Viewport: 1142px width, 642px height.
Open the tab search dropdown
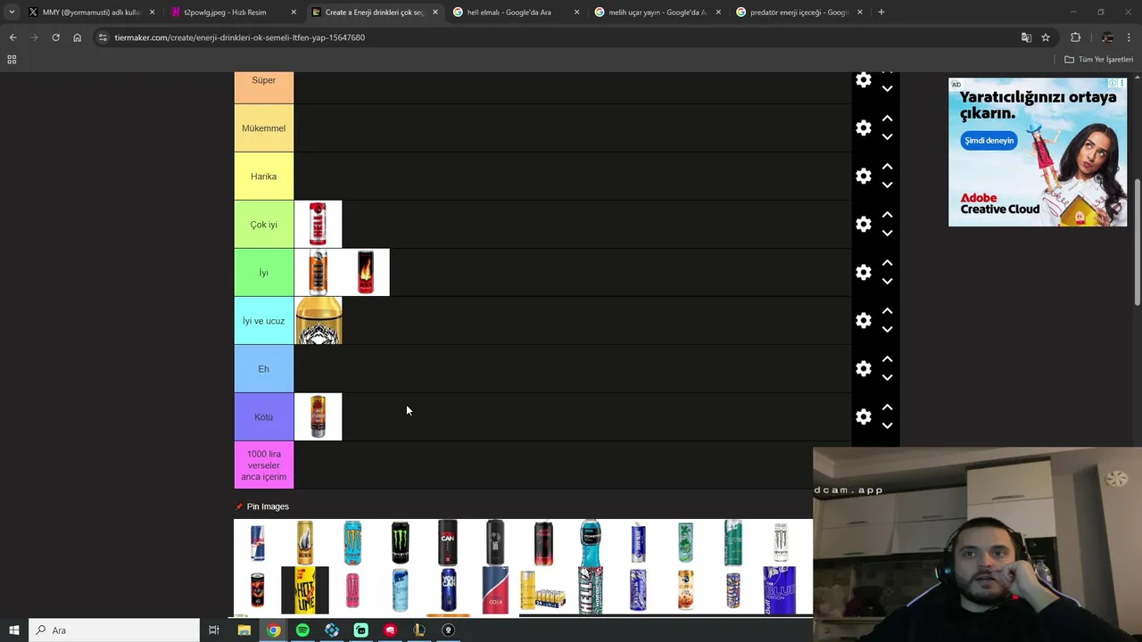12,12
